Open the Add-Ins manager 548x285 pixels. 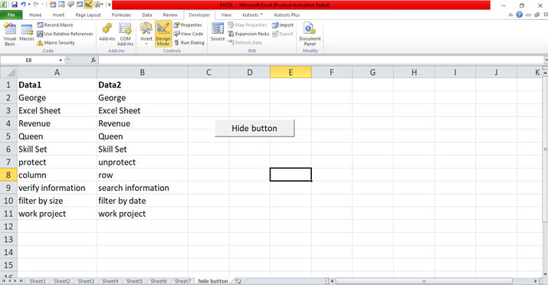click(107, 32)
